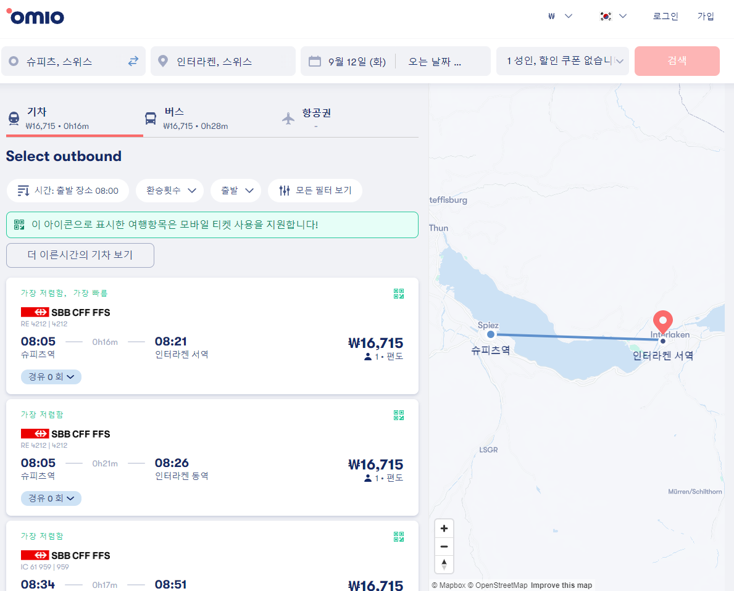Expand the 환승횟수 filter
The width and height of the screenshot is (734, 591).
click(170, 191)
